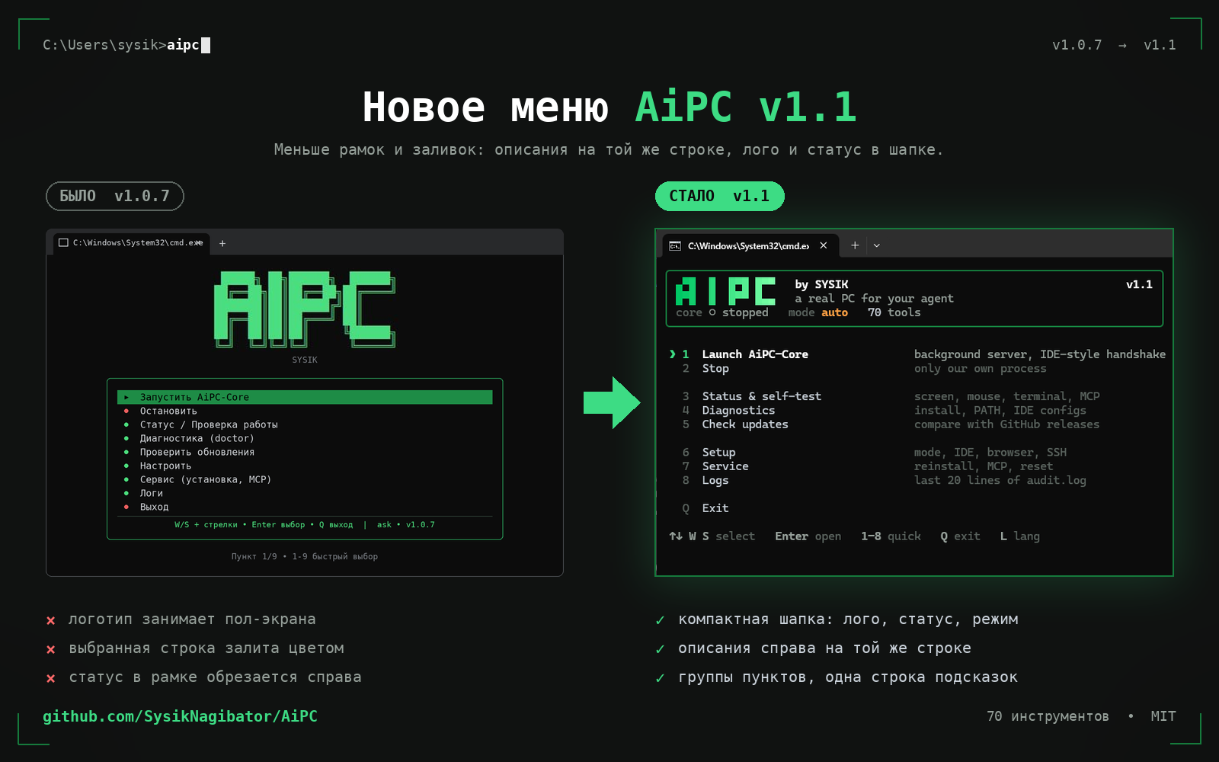Click Логи row in old menu
This screenshot has width=1219, height=762.
[x=151, y=493]
